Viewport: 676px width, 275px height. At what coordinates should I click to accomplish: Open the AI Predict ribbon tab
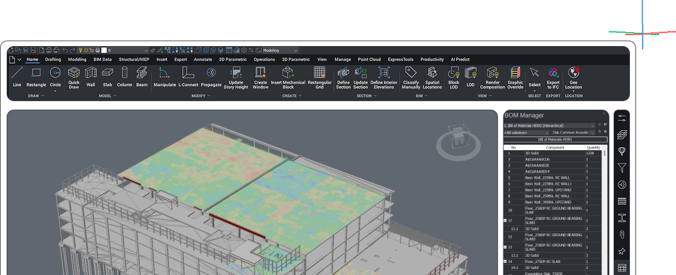tap(460, 59)
